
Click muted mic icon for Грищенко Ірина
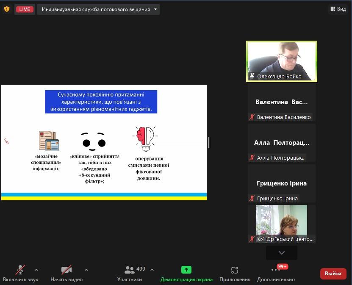[252, 199]
